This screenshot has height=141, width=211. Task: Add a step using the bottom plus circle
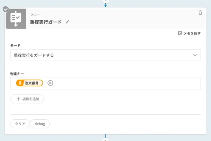coord(105,139)
